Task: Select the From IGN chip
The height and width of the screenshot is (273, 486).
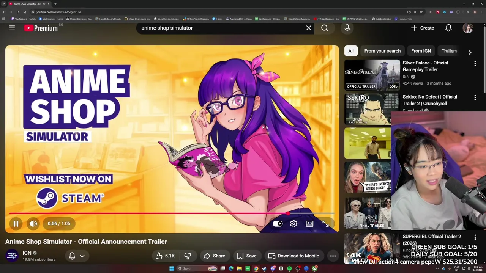Action: 421,51
